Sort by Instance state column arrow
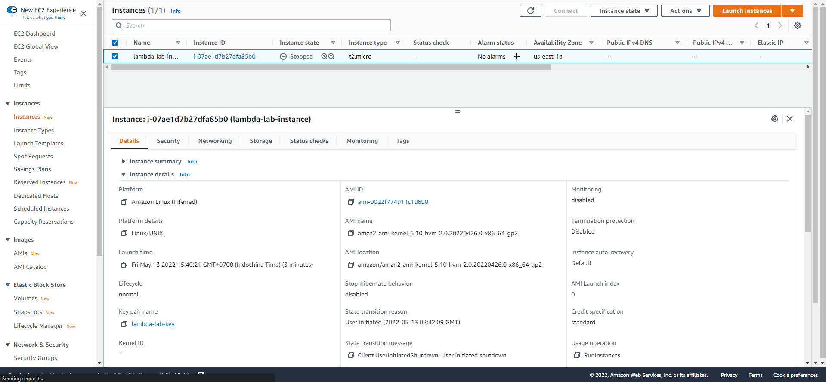The image size is (826, 382). [333, 43]
